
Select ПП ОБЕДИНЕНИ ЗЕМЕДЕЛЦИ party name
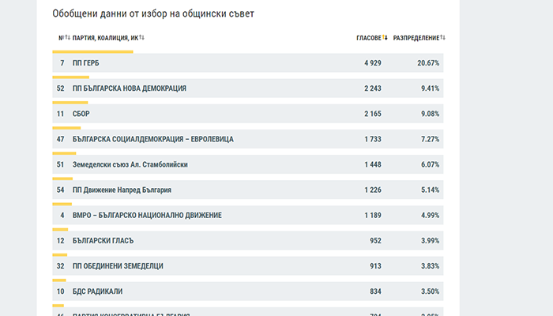click(118, 266)
